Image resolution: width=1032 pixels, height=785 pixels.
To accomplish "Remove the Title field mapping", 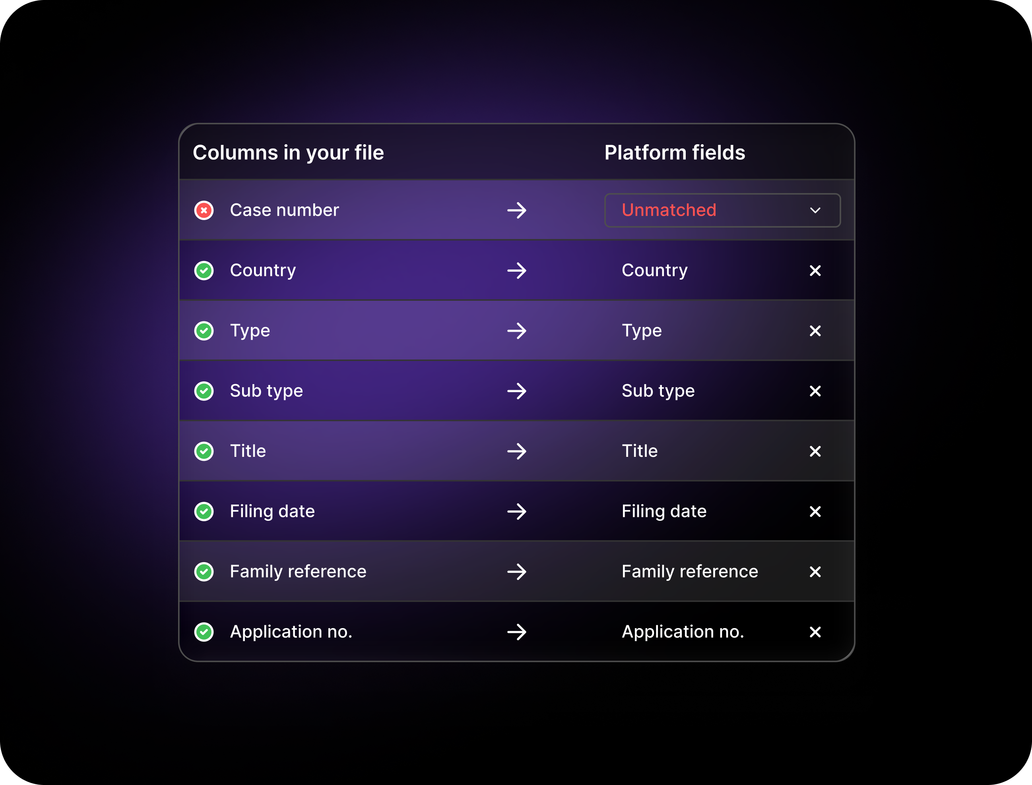I will pos(815,451).
